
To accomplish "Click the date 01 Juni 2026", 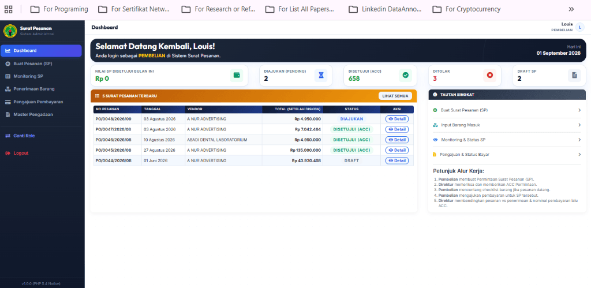I will tap(155, 160).
